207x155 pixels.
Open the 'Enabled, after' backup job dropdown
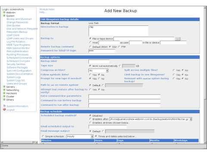151,119
